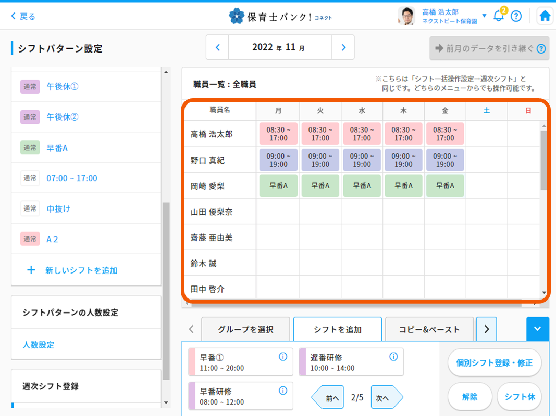
Task: Click info icon on 早番① shift card
Action: coord(283,357)
